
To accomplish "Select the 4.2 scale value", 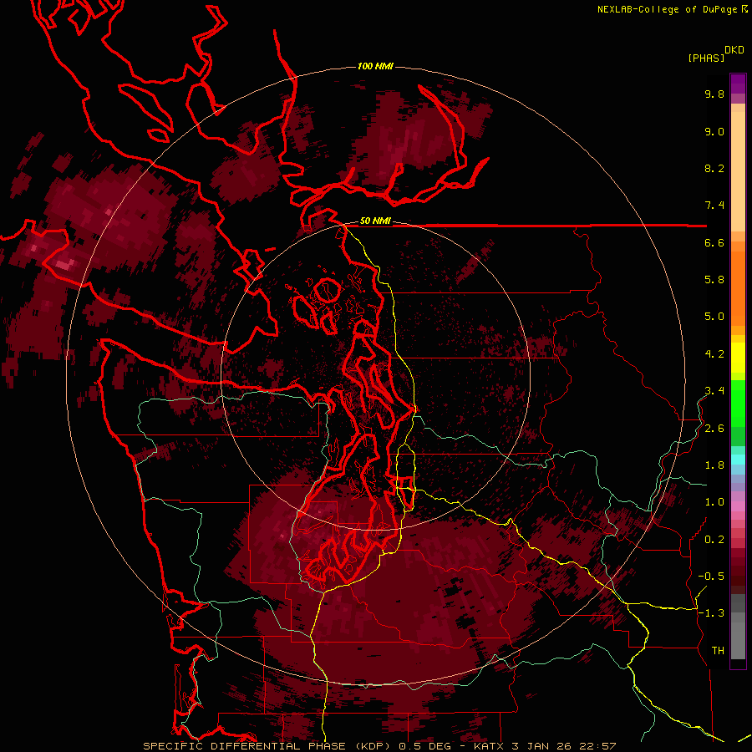I will (x=714, y=354).
